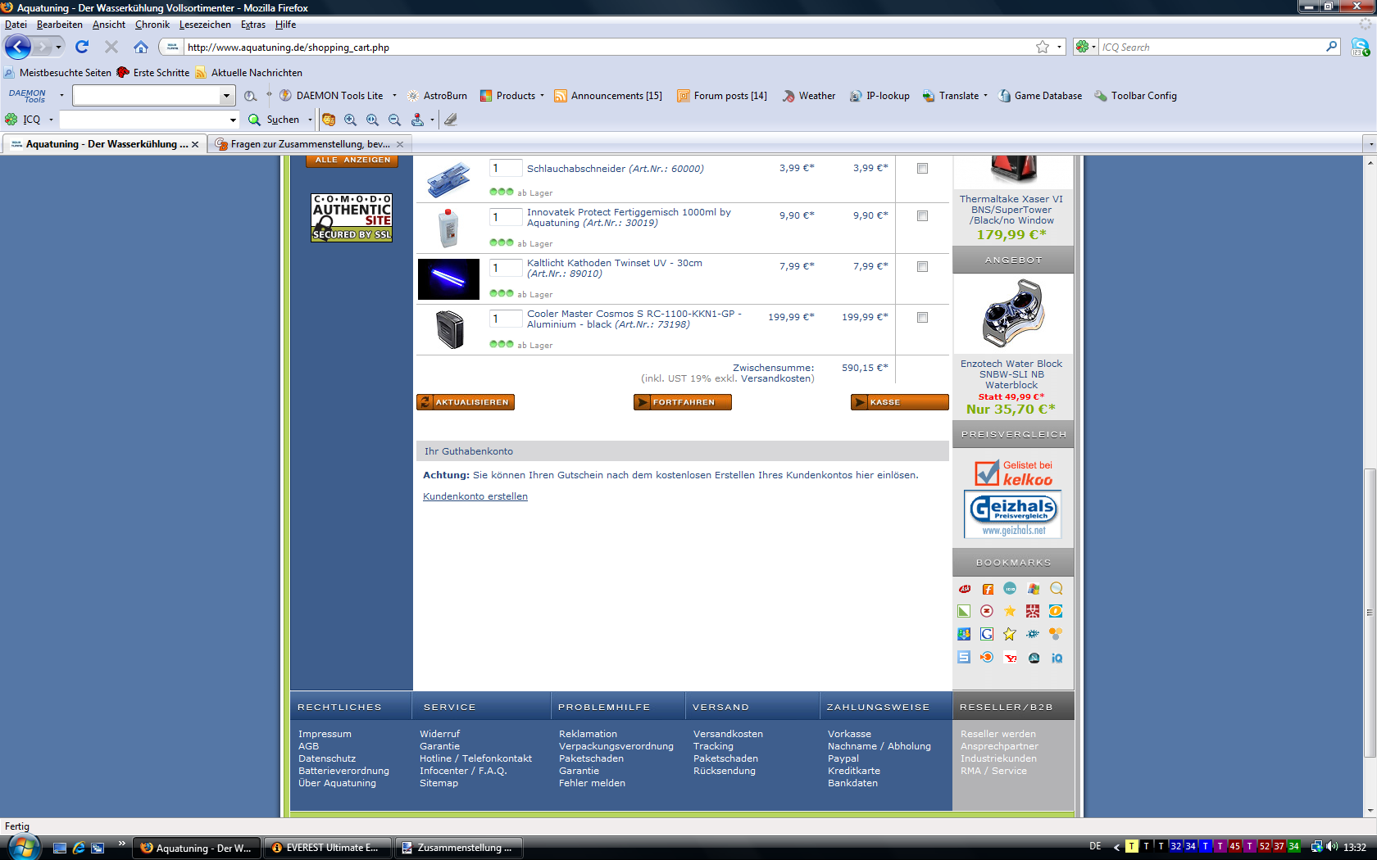Screen dimensions: 1377x860
Task: Open the Datei menu
Action: click(x=16, y=25)
